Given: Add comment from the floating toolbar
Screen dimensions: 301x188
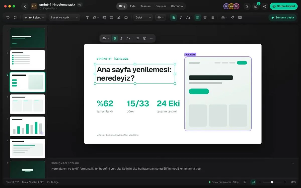Looking at the screenshot, I should [x=144, y=38].
